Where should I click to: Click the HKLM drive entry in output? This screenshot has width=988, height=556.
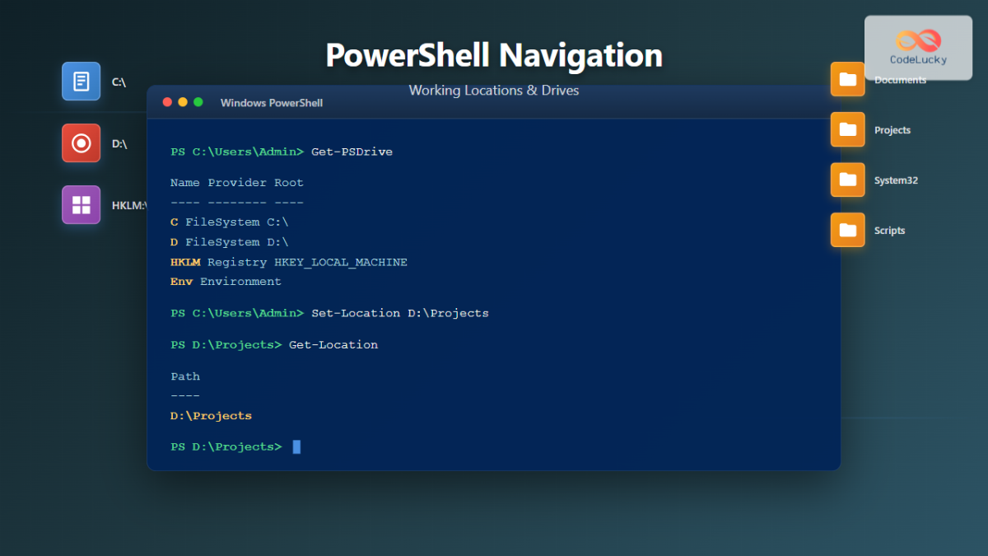click(183, 261)
